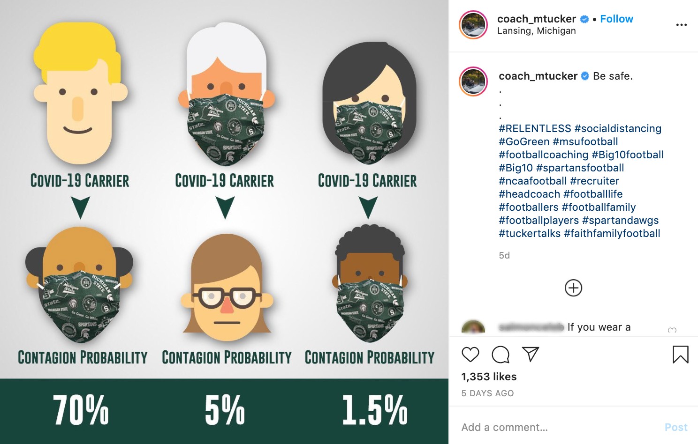Open the three-dot more options menu

click(681, 25)
